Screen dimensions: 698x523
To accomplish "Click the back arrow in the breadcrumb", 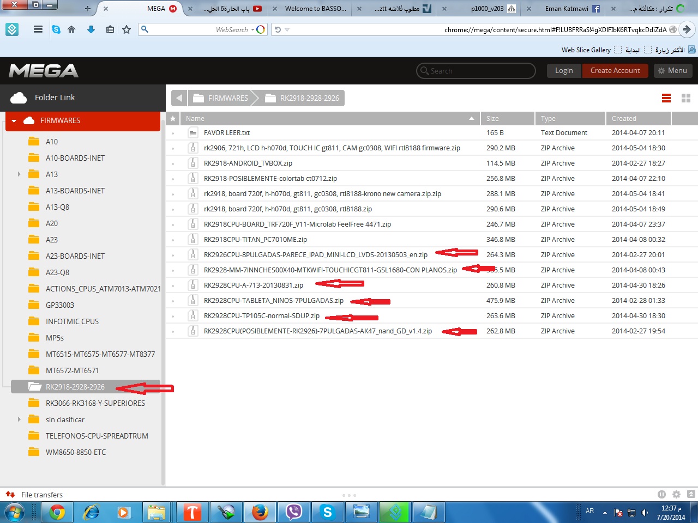I will tap(179, 98).
